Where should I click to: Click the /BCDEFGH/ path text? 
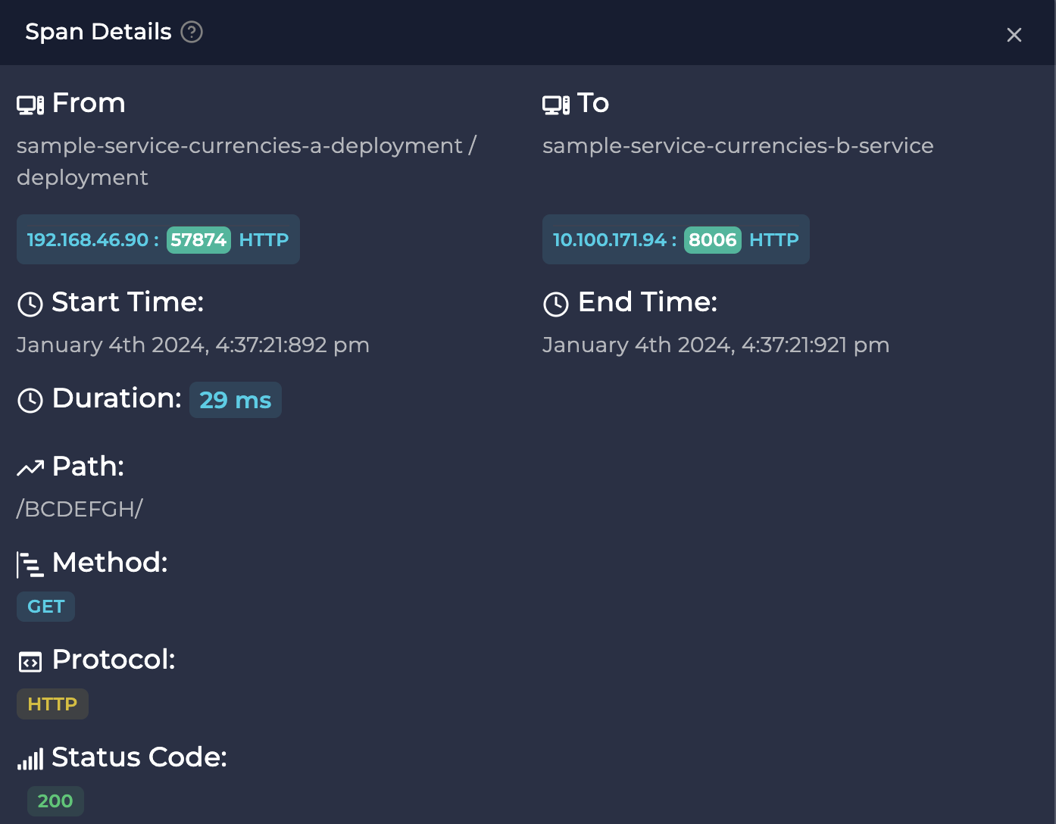coord(80,509)
